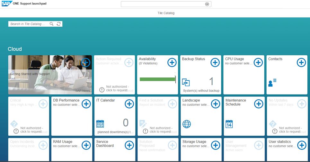The width and height of the screenshot is (310, 162).
Task: Add the Availability tile with plus icon
Action: [x=172, y=62]
